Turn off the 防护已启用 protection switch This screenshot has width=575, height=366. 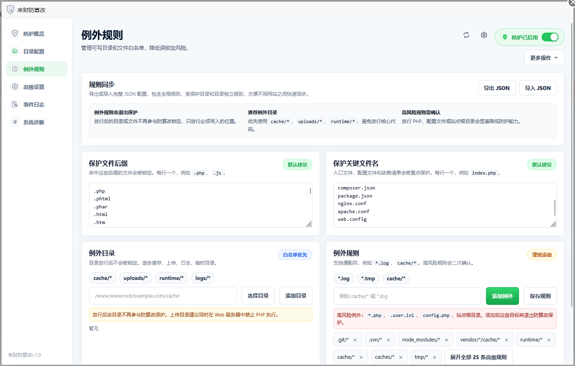(x=550, y=37)
